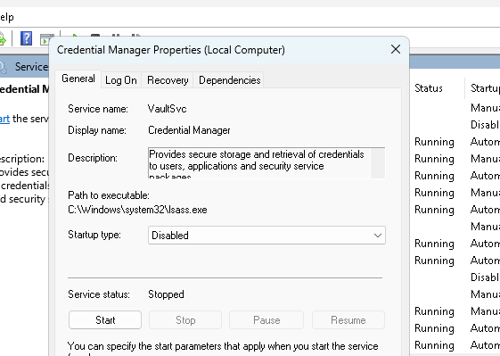The height and width of the screenshot is (356, 500).
Task: Select the lsass.exe executable path text
Action: (x=137, y=210)
